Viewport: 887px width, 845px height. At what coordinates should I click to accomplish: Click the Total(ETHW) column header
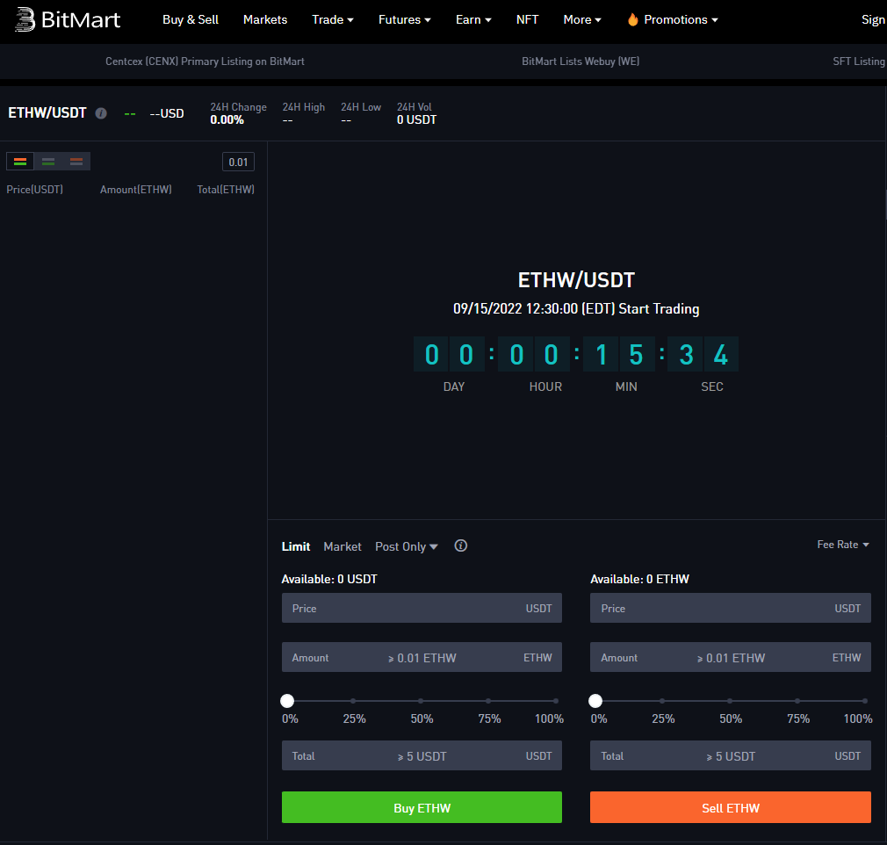(x=226, y=190)
